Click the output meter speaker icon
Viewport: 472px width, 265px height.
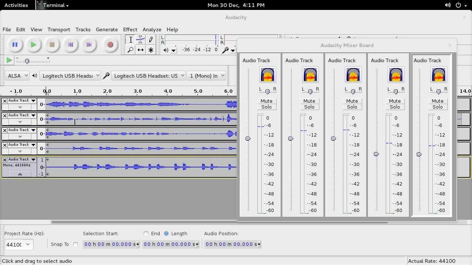[x=166, y=50]
